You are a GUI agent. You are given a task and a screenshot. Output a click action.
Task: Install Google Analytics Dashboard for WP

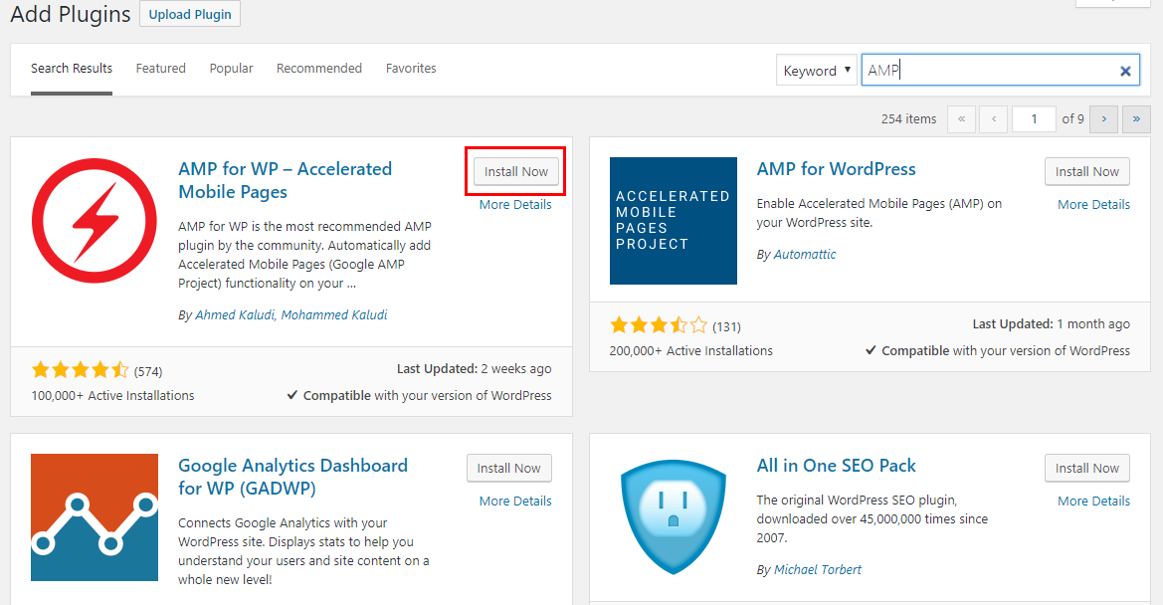point(508,468)
